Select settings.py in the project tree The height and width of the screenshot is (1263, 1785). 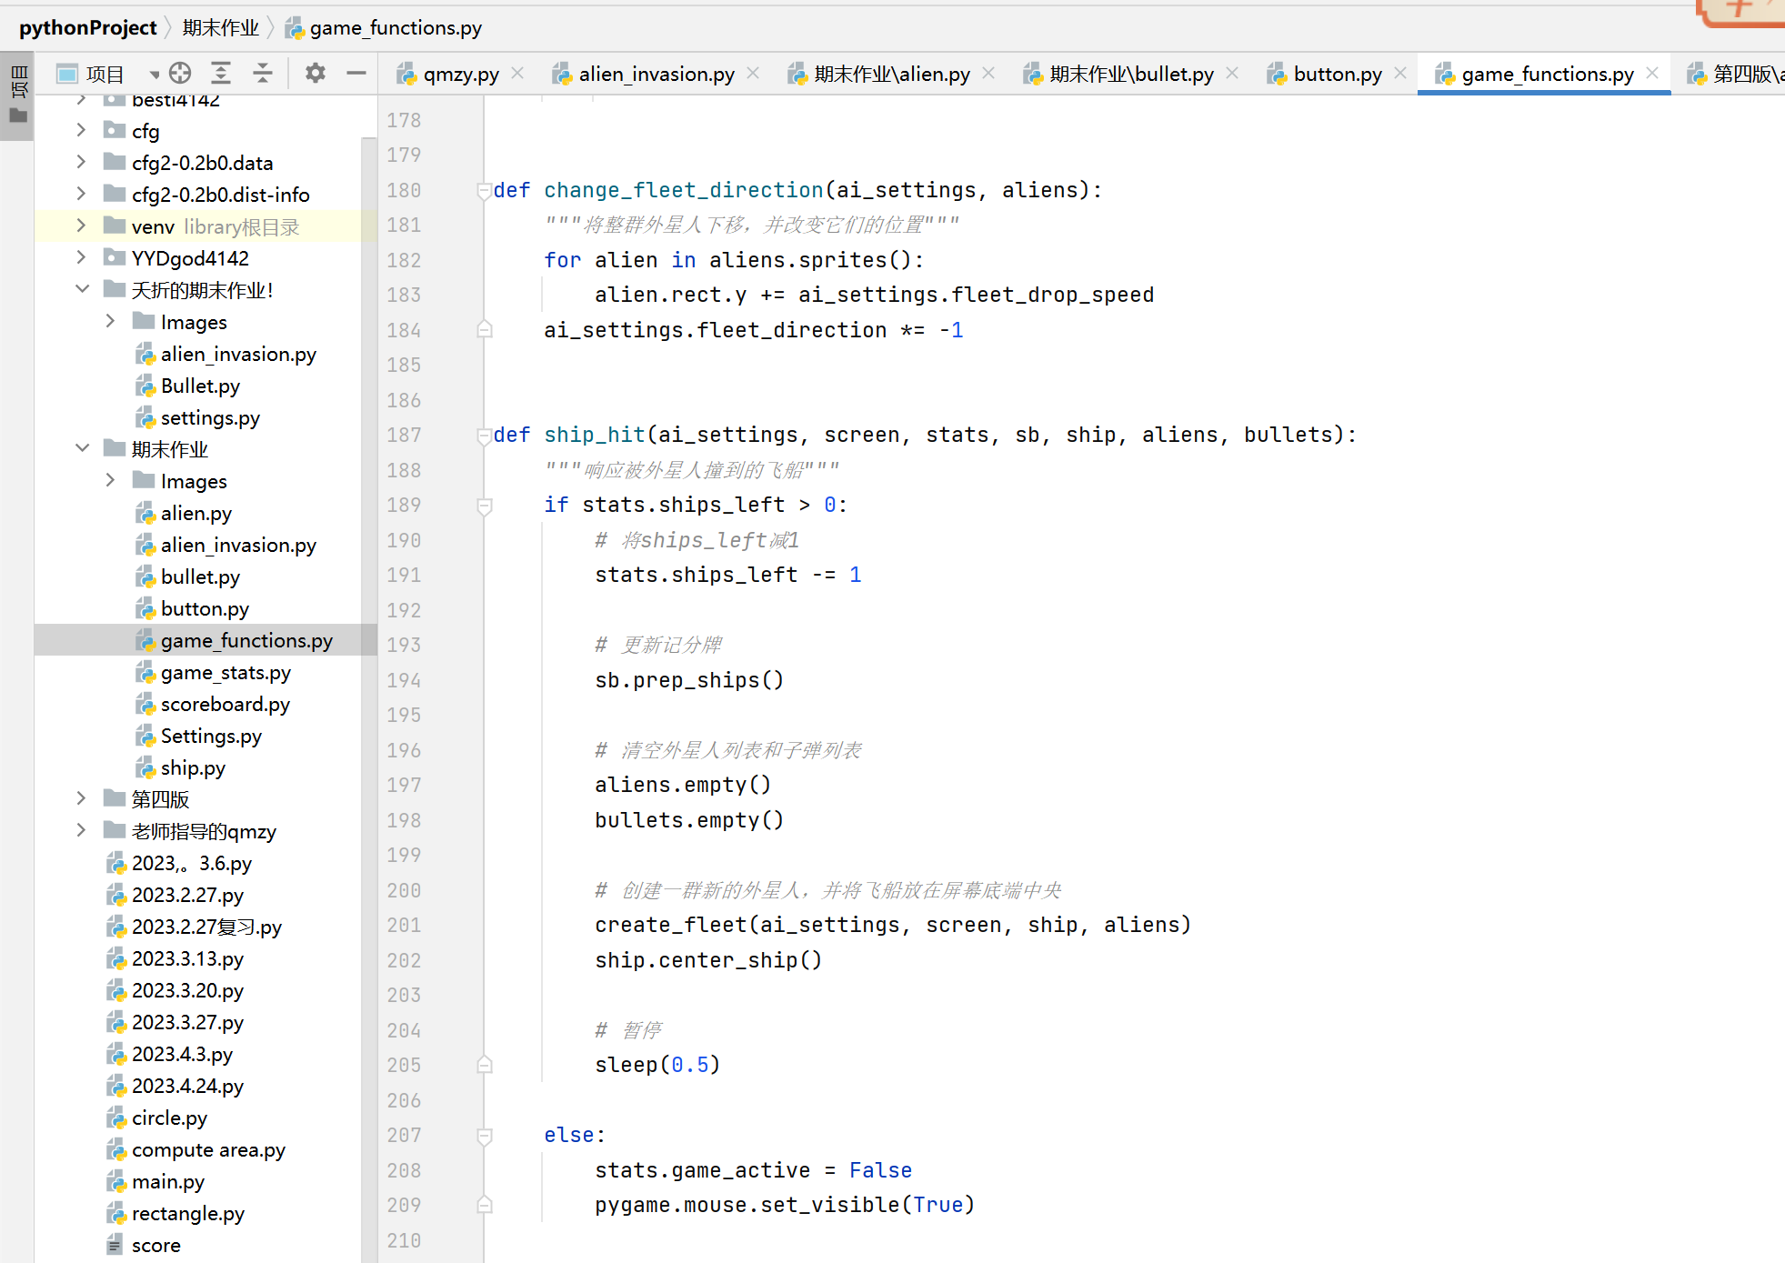210,417
